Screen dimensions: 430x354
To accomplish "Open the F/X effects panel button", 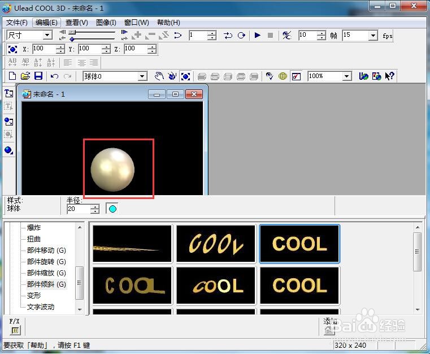I will coord(15,330).
